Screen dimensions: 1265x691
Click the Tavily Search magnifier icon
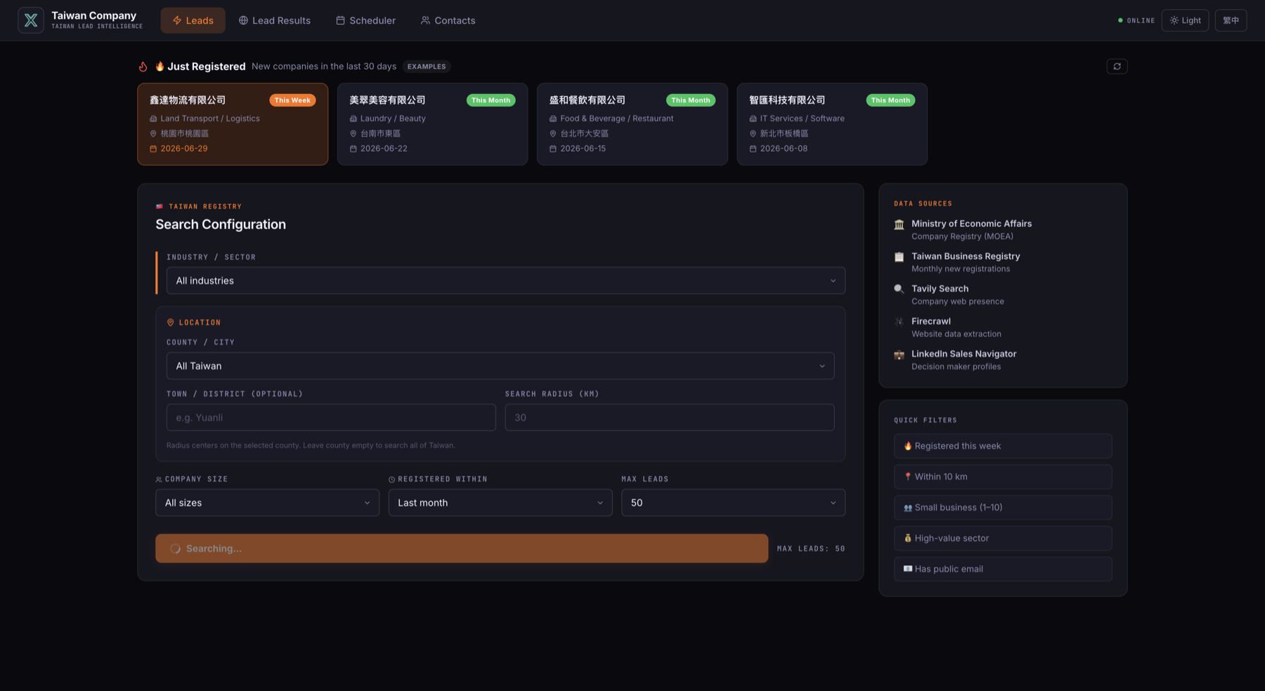899,289
